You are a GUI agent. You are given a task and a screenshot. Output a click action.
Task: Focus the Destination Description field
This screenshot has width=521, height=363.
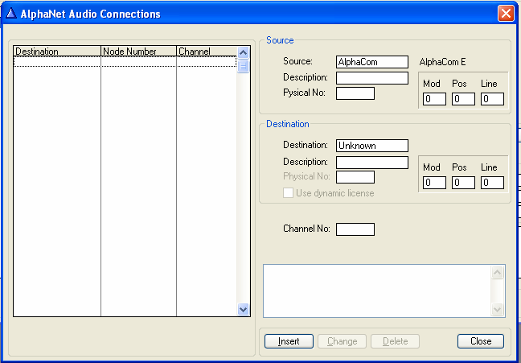click(x=371, y=163)
